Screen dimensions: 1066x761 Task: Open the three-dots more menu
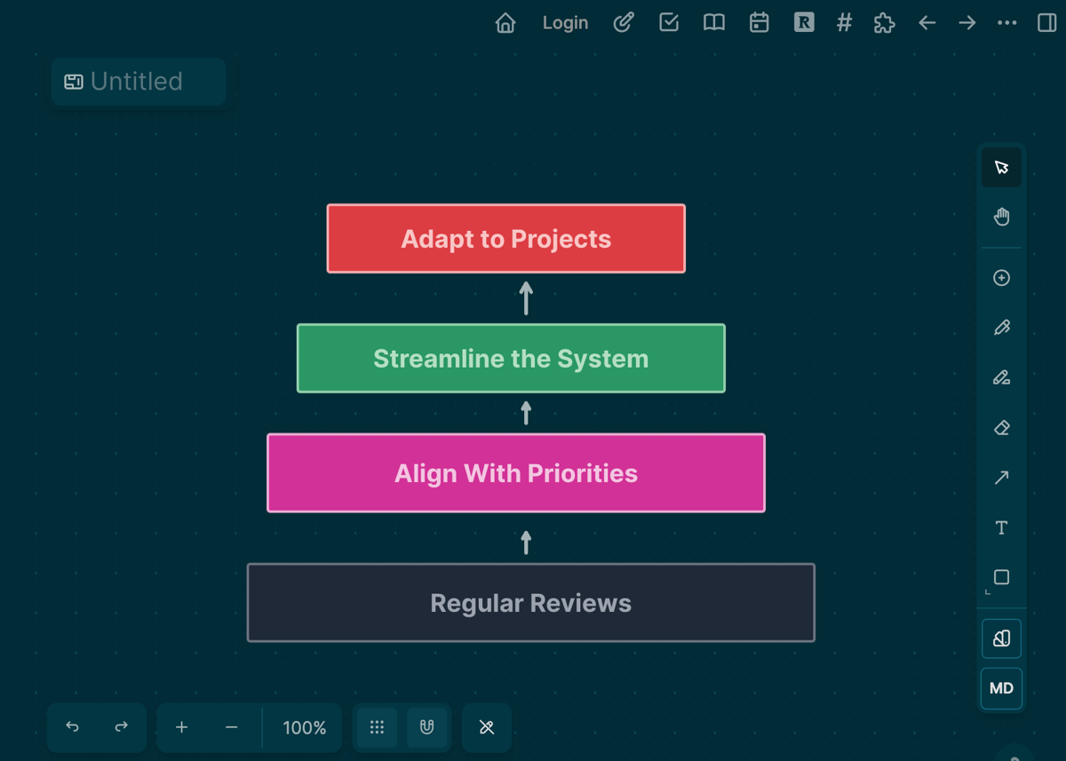[1006, 23]
